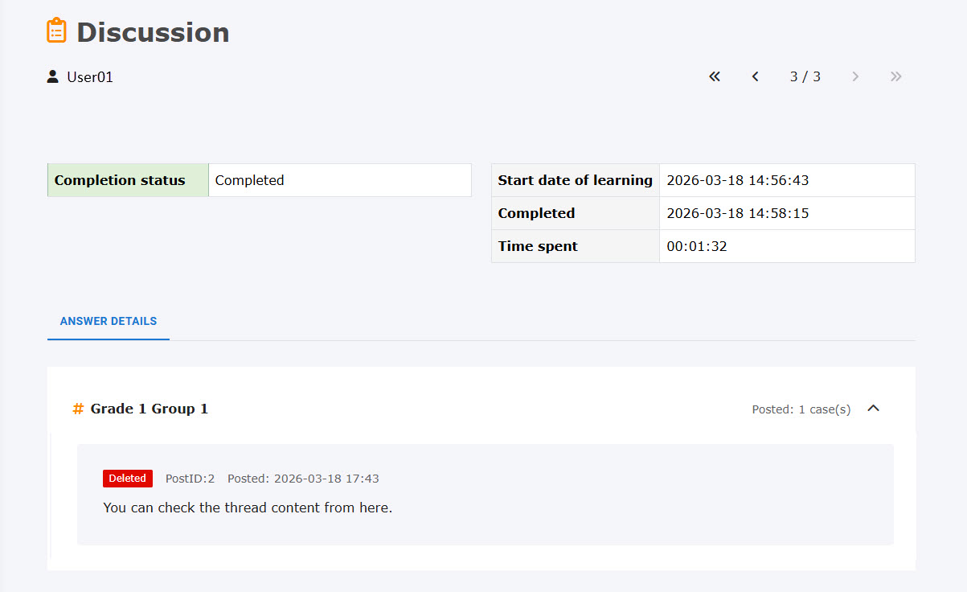
Task: Jump to first record with double-left arrows
Action: [x=715, y=76]
